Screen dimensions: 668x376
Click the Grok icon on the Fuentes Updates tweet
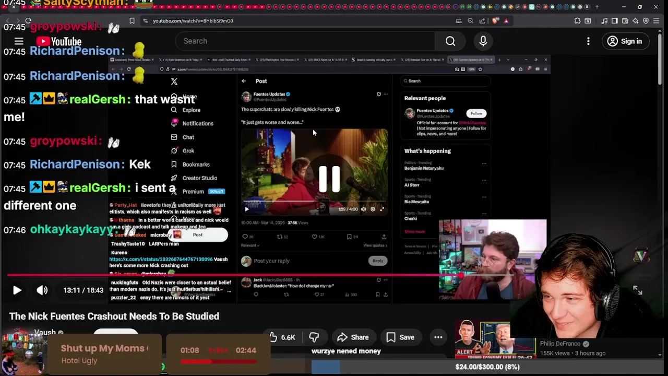[x=379, y=95]
